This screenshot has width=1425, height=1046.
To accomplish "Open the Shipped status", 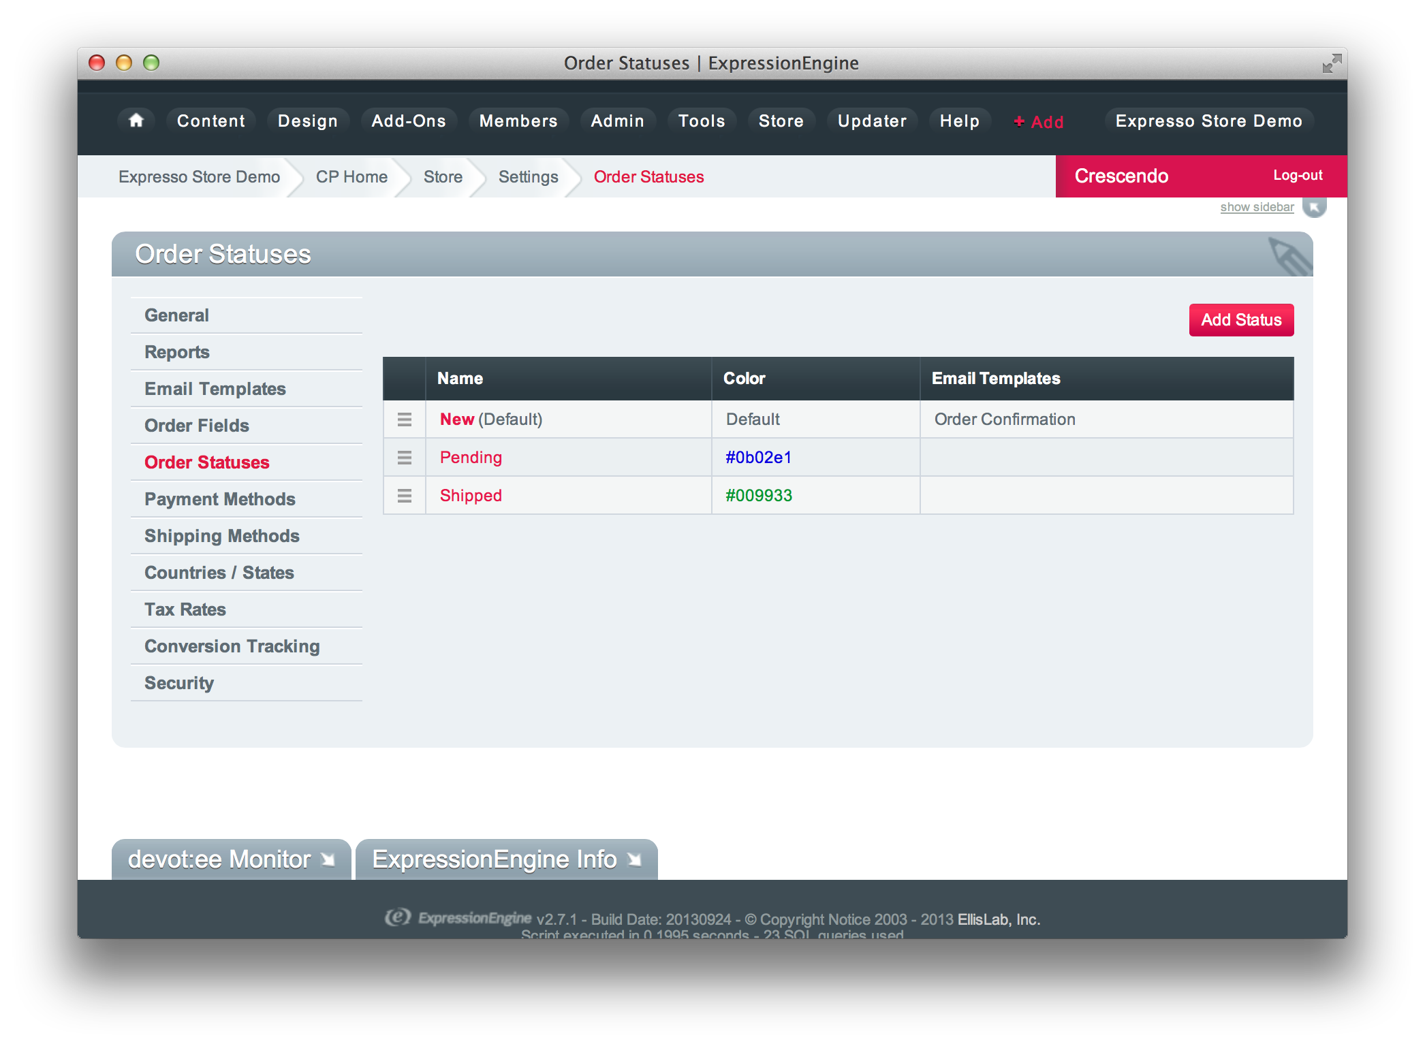I will pos(471,496).
